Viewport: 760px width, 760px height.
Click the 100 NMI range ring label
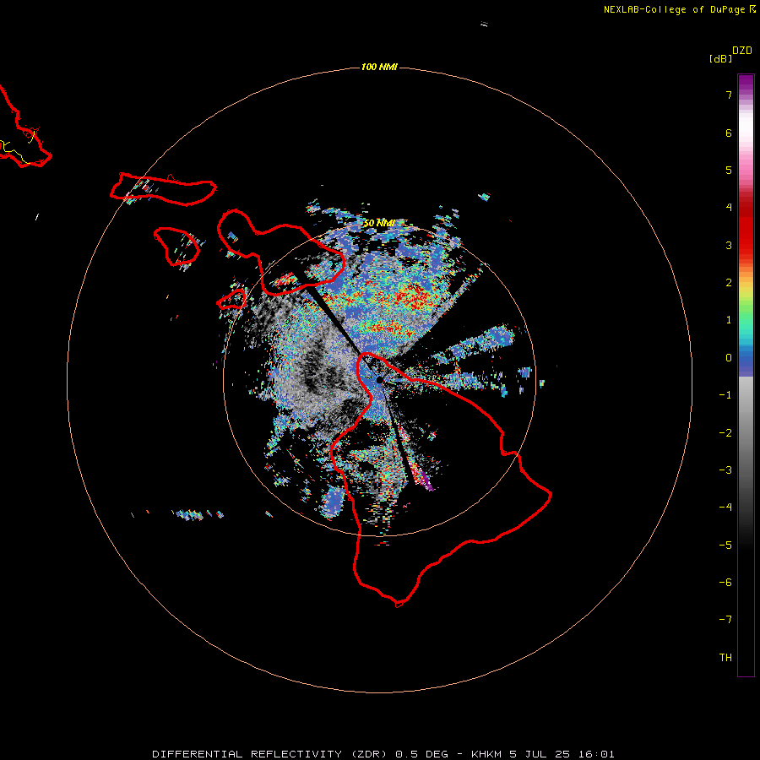click(x=379, y=67)
